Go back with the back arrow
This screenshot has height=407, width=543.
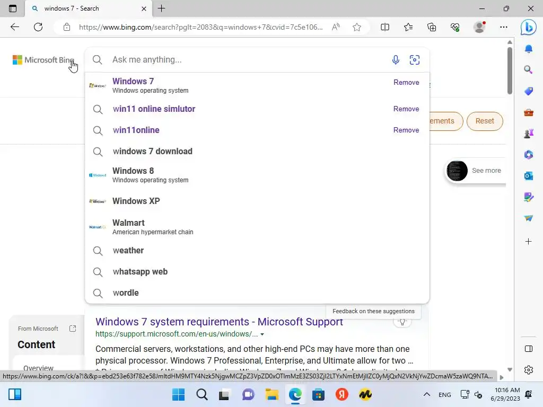pos(14,27)
